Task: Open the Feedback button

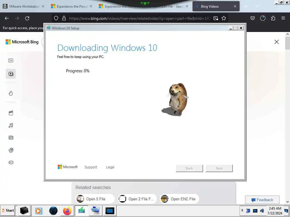Action: 262,200
